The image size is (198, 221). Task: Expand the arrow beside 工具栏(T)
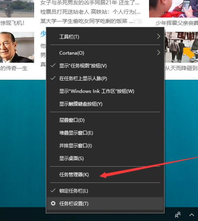click(159, 37)
